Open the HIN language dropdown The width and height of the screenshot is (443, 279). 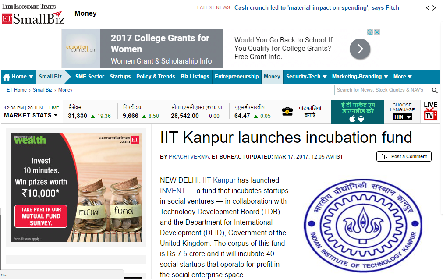point(402,117)
